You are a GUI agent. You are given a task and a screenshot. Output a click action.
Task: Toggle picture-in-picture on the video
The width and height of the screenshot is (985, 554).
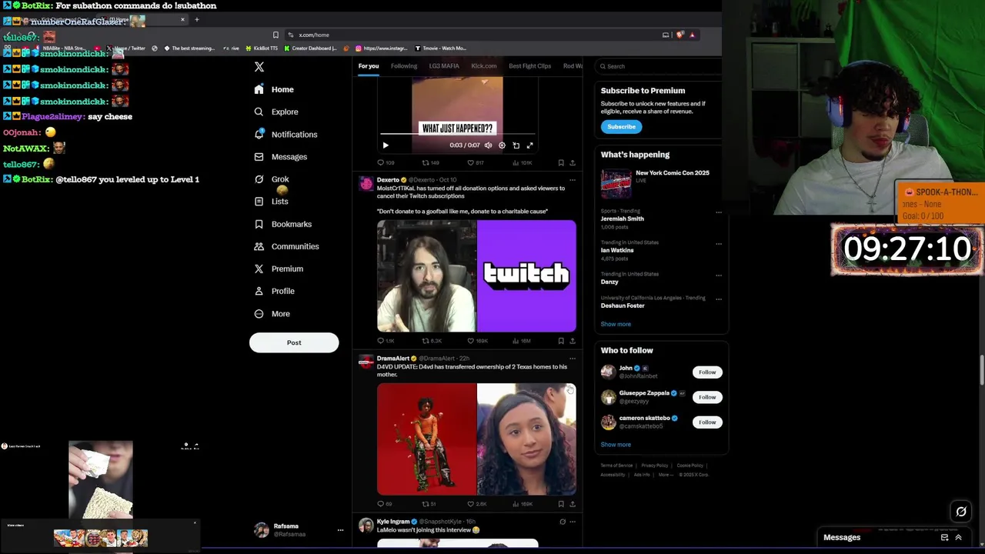[x=516, y=145]
